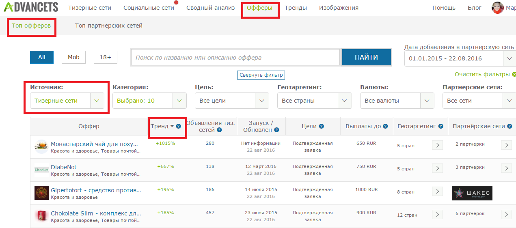This screenshot has width=516, height=228.
Task: Open the Офферы menu item
Action: pos(259,8)
